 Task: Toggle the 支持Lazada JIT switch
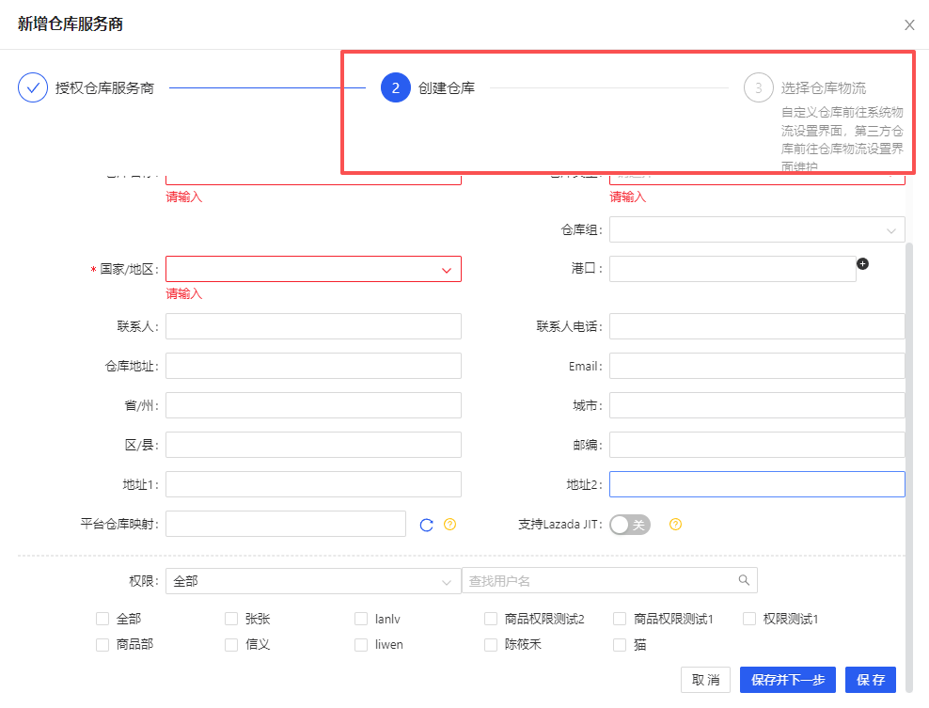pos(629,525)
